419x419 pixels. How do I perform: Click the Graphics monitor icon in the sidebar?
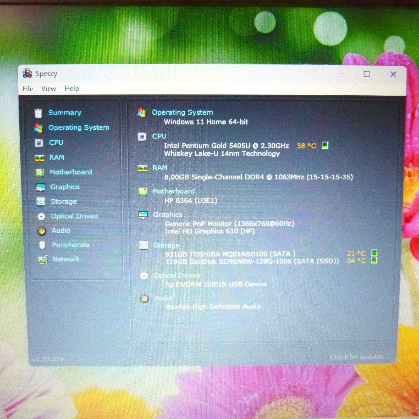click(x=41, y=187)
